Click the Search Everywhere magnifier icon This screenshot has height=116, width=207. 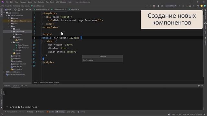coord(198,6)
